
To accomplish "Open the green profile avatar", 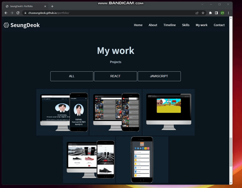I will (222, 13).
